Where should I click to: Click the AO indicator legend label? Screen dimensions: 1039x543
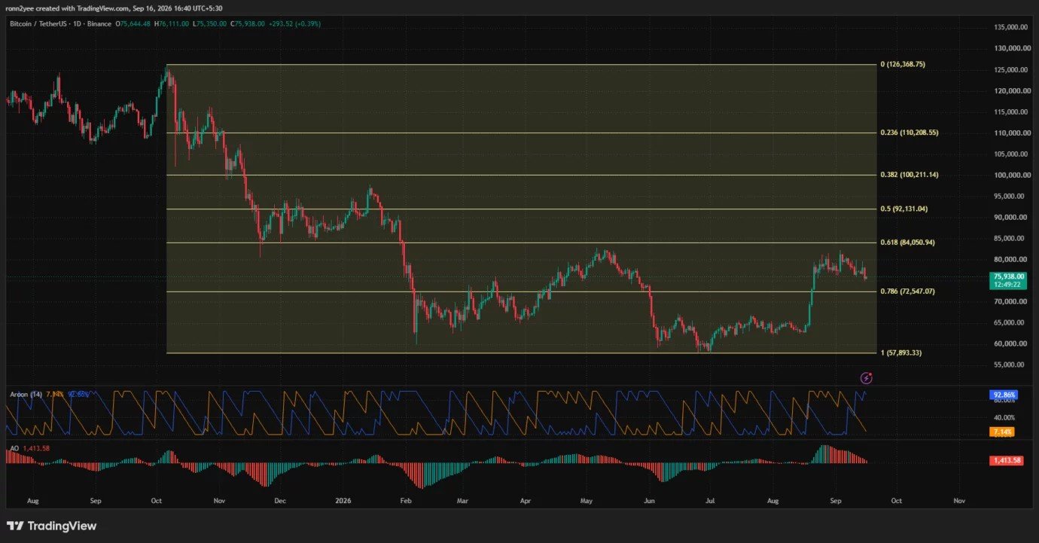14,449
